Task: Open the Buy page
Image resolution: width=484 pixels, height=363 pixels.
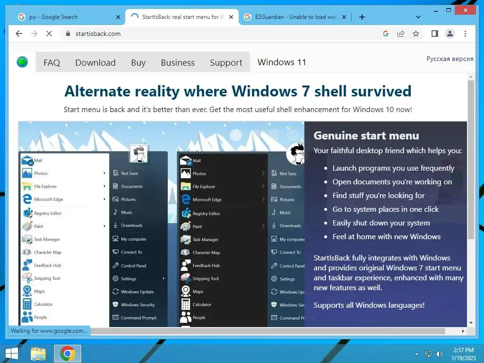Action: pyautogui.click(x=138, y=62)
